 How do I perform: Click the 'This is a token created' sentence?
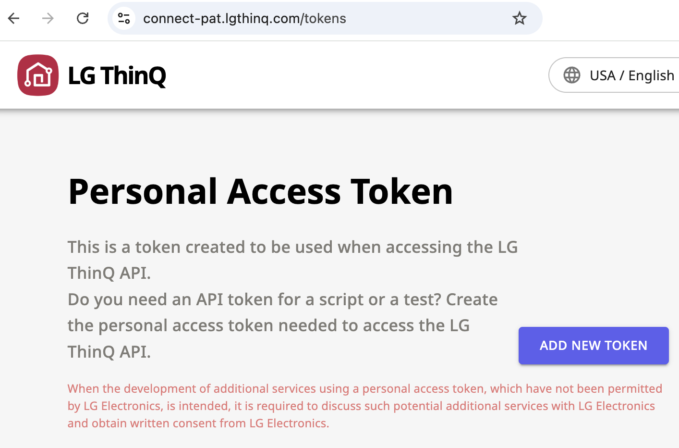(292, 247)
